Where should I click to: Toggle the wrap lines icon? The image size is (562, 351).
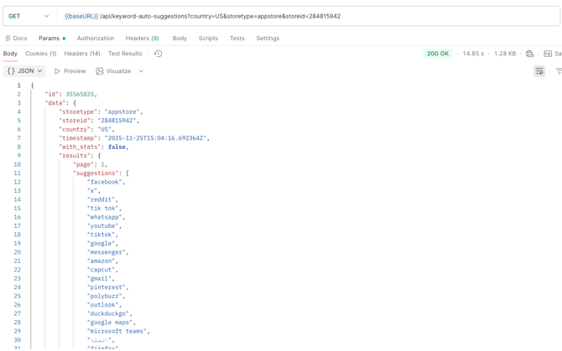point(539,71)
